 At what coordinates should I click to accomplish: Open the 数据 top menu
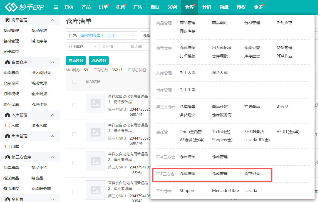(x=155, y=7)
